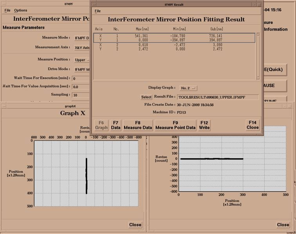The height and width of the screenshot is (234, 296).
Task: Select Y axis No. 2 result row
Action: (174, 49)
